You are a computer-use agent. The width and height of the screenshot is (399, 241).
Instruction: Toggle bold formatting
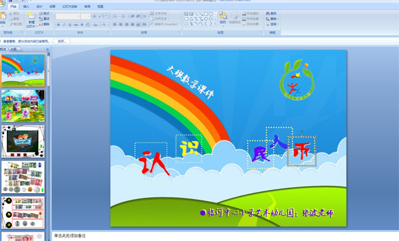(59, 25)
